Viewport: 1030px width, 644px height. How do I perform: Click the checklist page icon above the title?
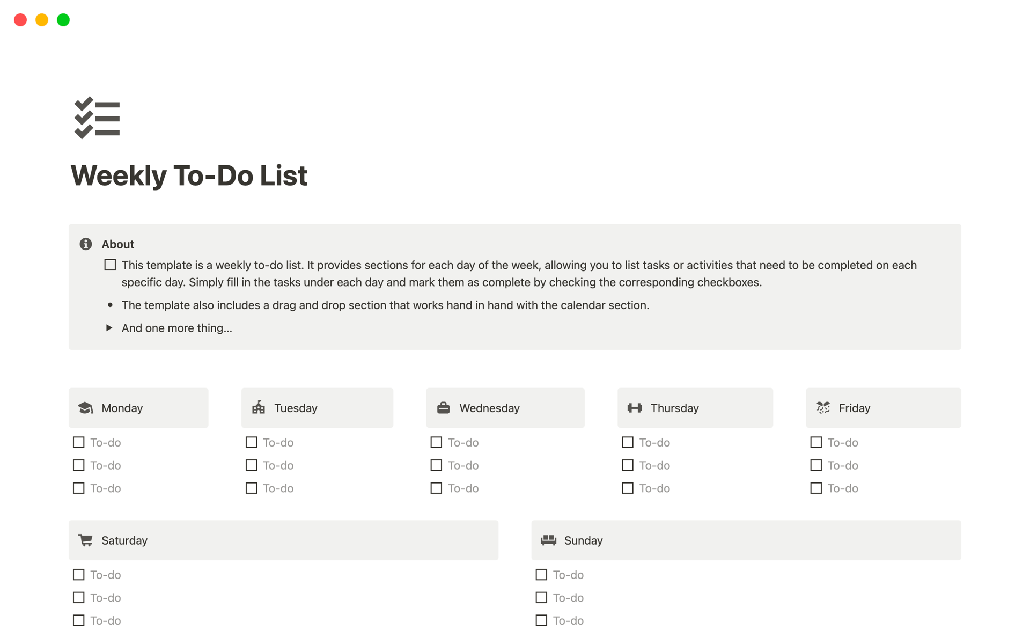[97, 118]
